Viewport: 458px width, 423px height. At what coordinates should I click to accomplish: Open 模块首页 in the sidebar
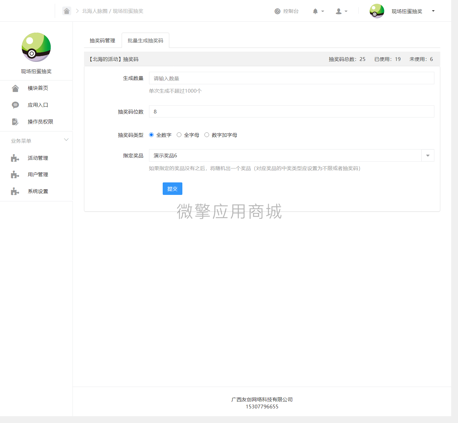[x=38, y=88]
